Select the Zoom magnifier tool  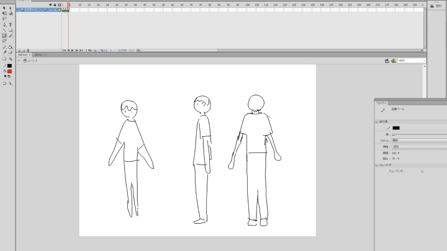(x=11, y=58)
